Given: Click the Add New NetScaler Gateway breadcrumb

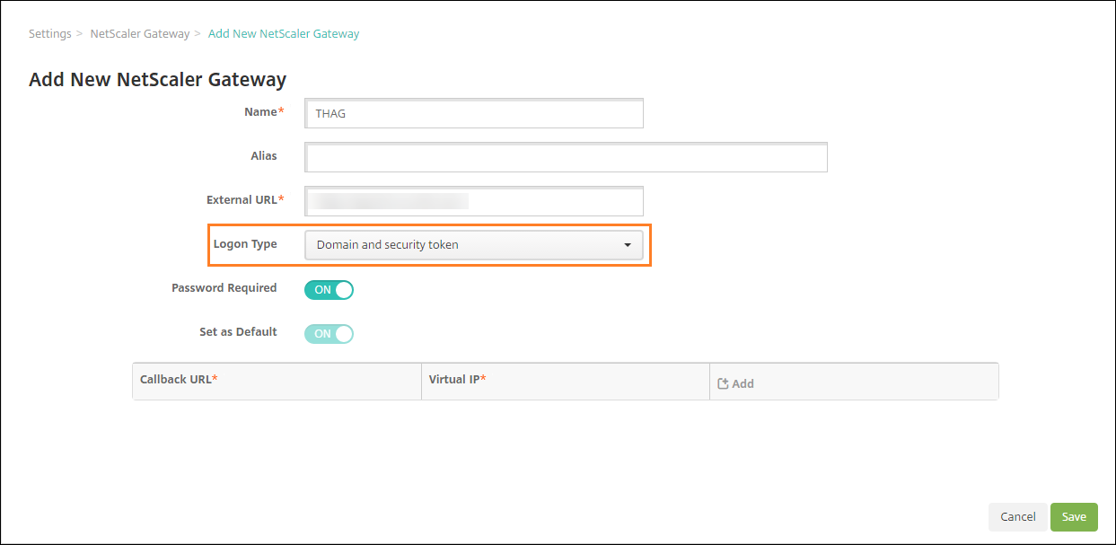Looking at the screenshot, I should (284, 34).
